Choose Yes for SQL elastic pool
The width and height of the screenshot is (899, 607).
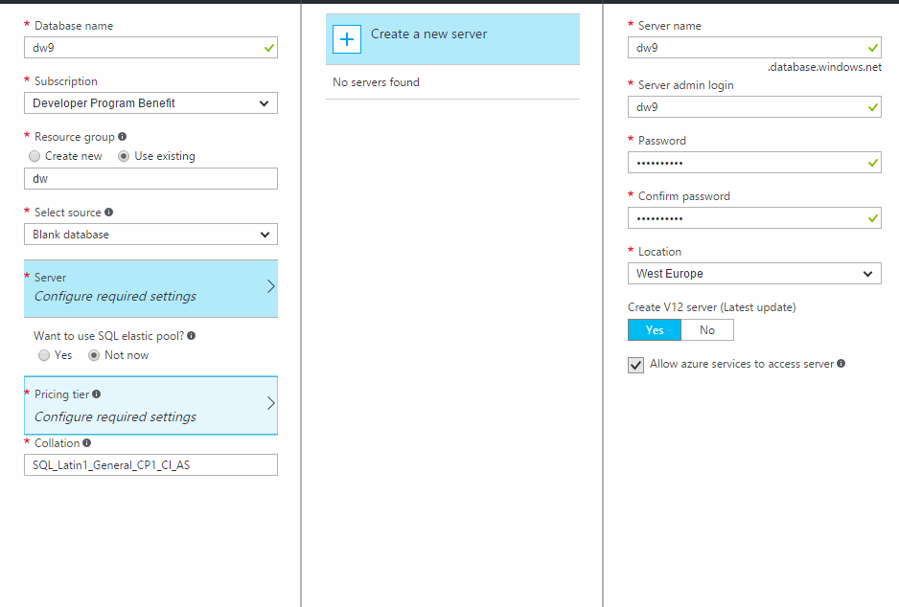pos(44,355)
